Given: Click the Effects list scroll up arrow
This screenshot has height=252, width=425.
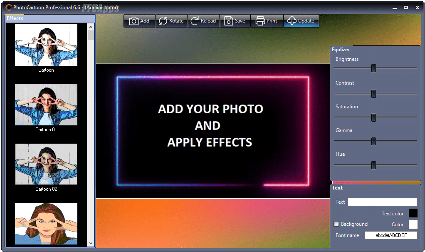Looking at the screenshot, I should (x=91, y=27).
